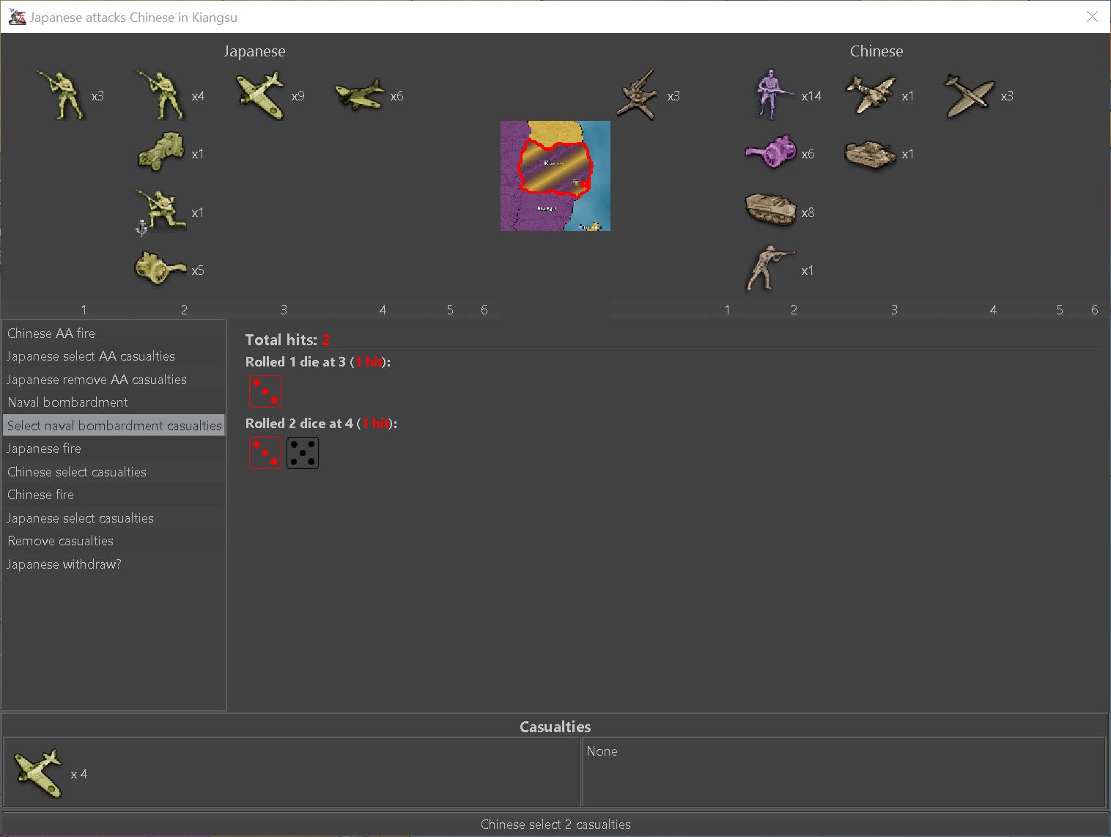Viewport: 1111px width, 837px height.
Task: Select 'Japanese fire' step
Action: click(x=114, y=449)
